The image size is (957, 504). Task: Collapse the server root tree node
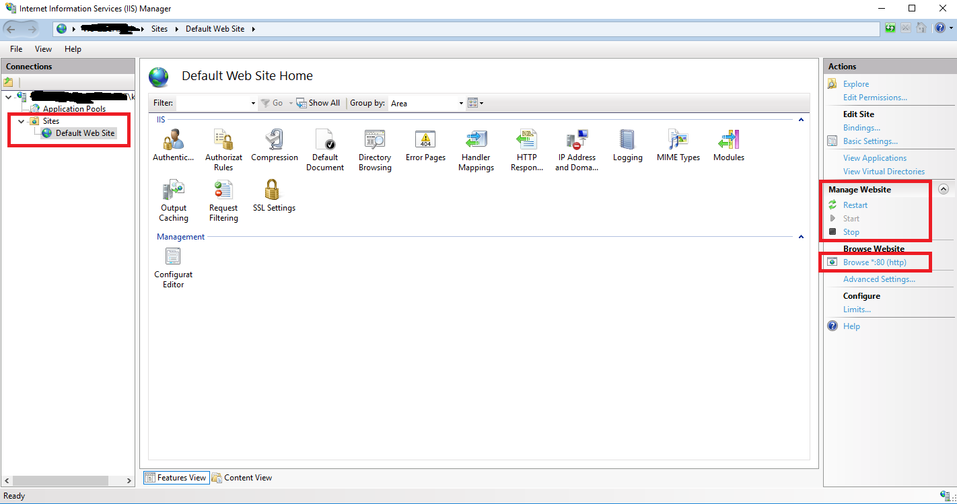click(x=8, y=97)
